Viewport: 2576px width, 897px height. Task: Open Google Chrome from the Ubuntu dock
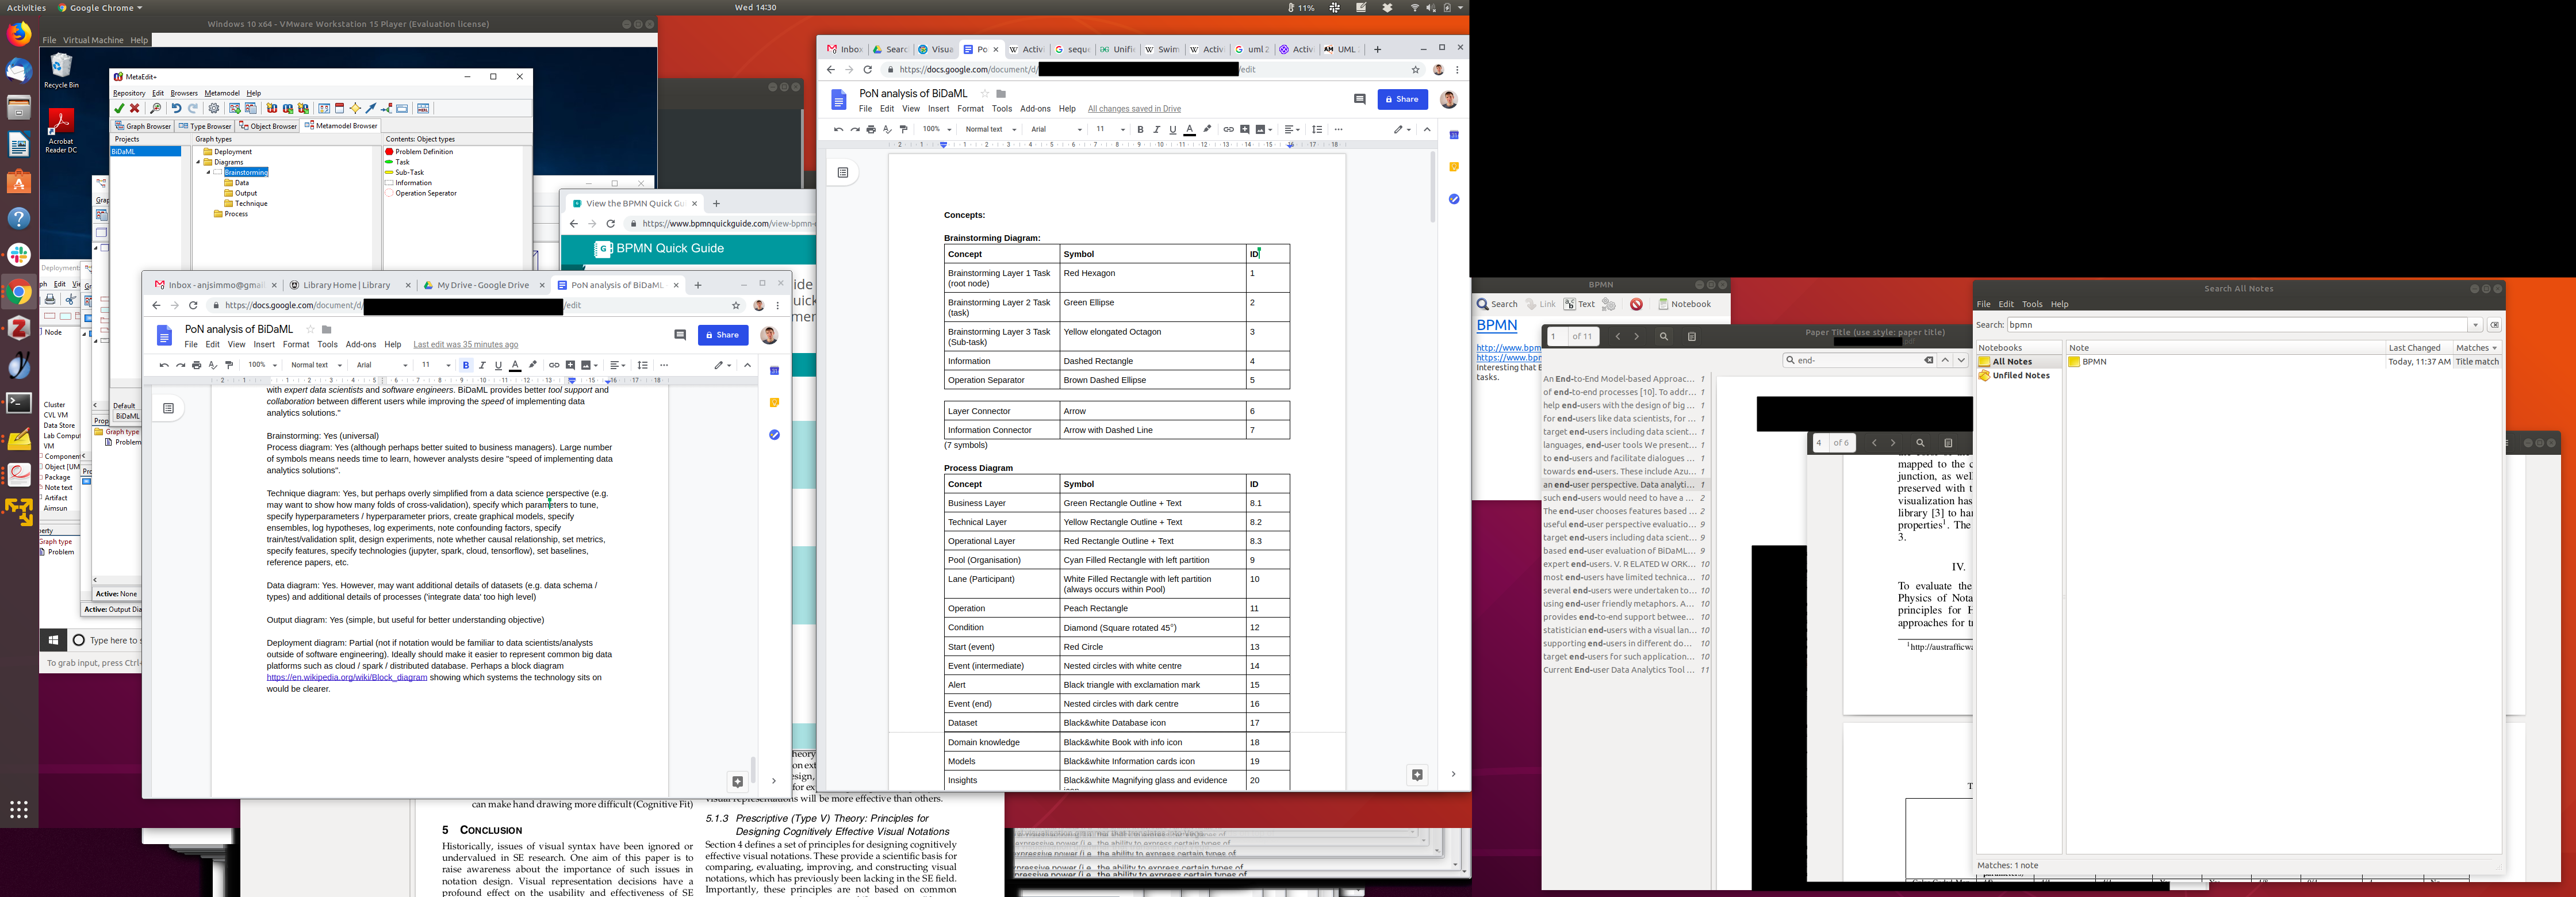(x=18, y=292)
